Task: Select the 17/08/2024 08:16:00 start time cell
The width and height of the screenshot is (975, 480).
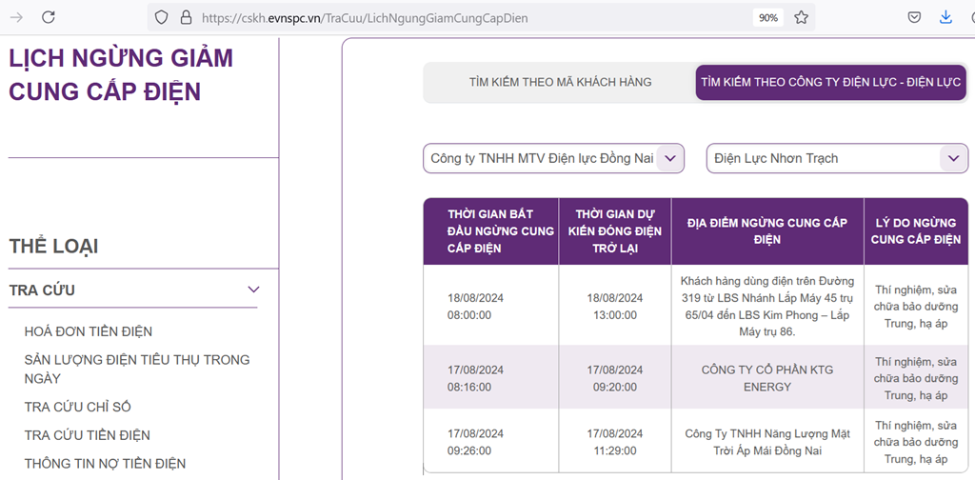Action: click(x=491, y=378)
